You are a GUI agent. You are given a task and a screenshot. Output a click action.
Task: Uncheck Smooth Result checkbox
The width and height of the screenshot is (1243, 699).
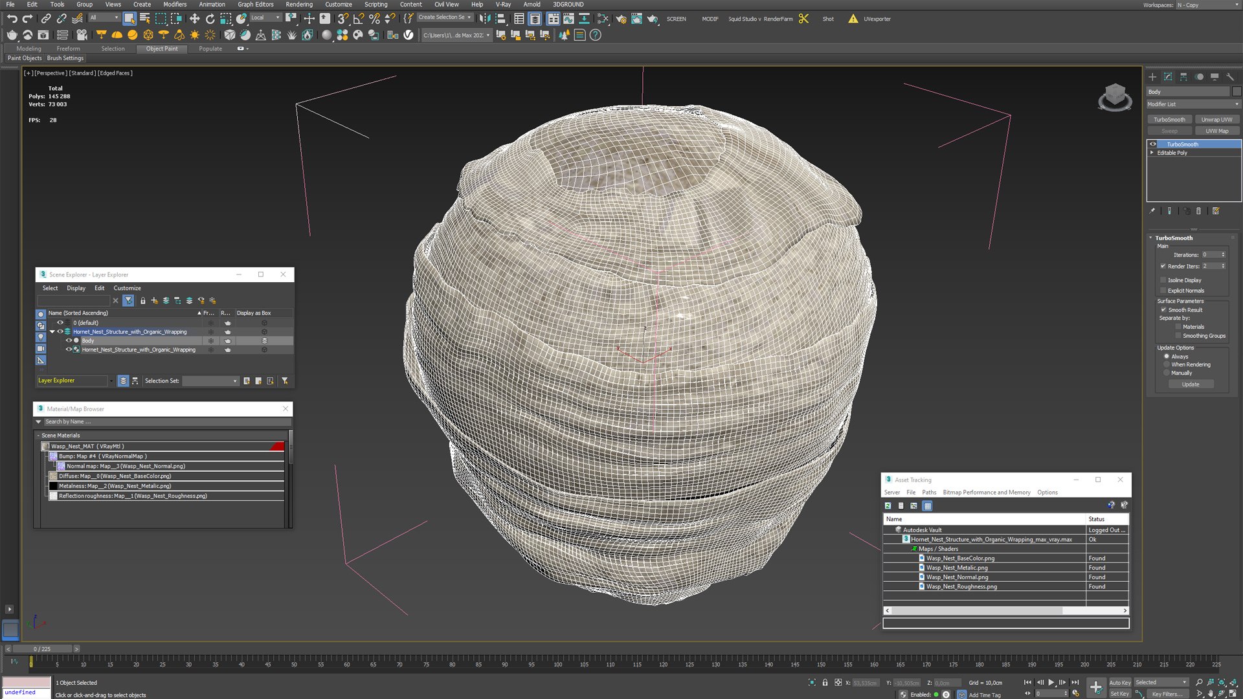click(1163, 310)
